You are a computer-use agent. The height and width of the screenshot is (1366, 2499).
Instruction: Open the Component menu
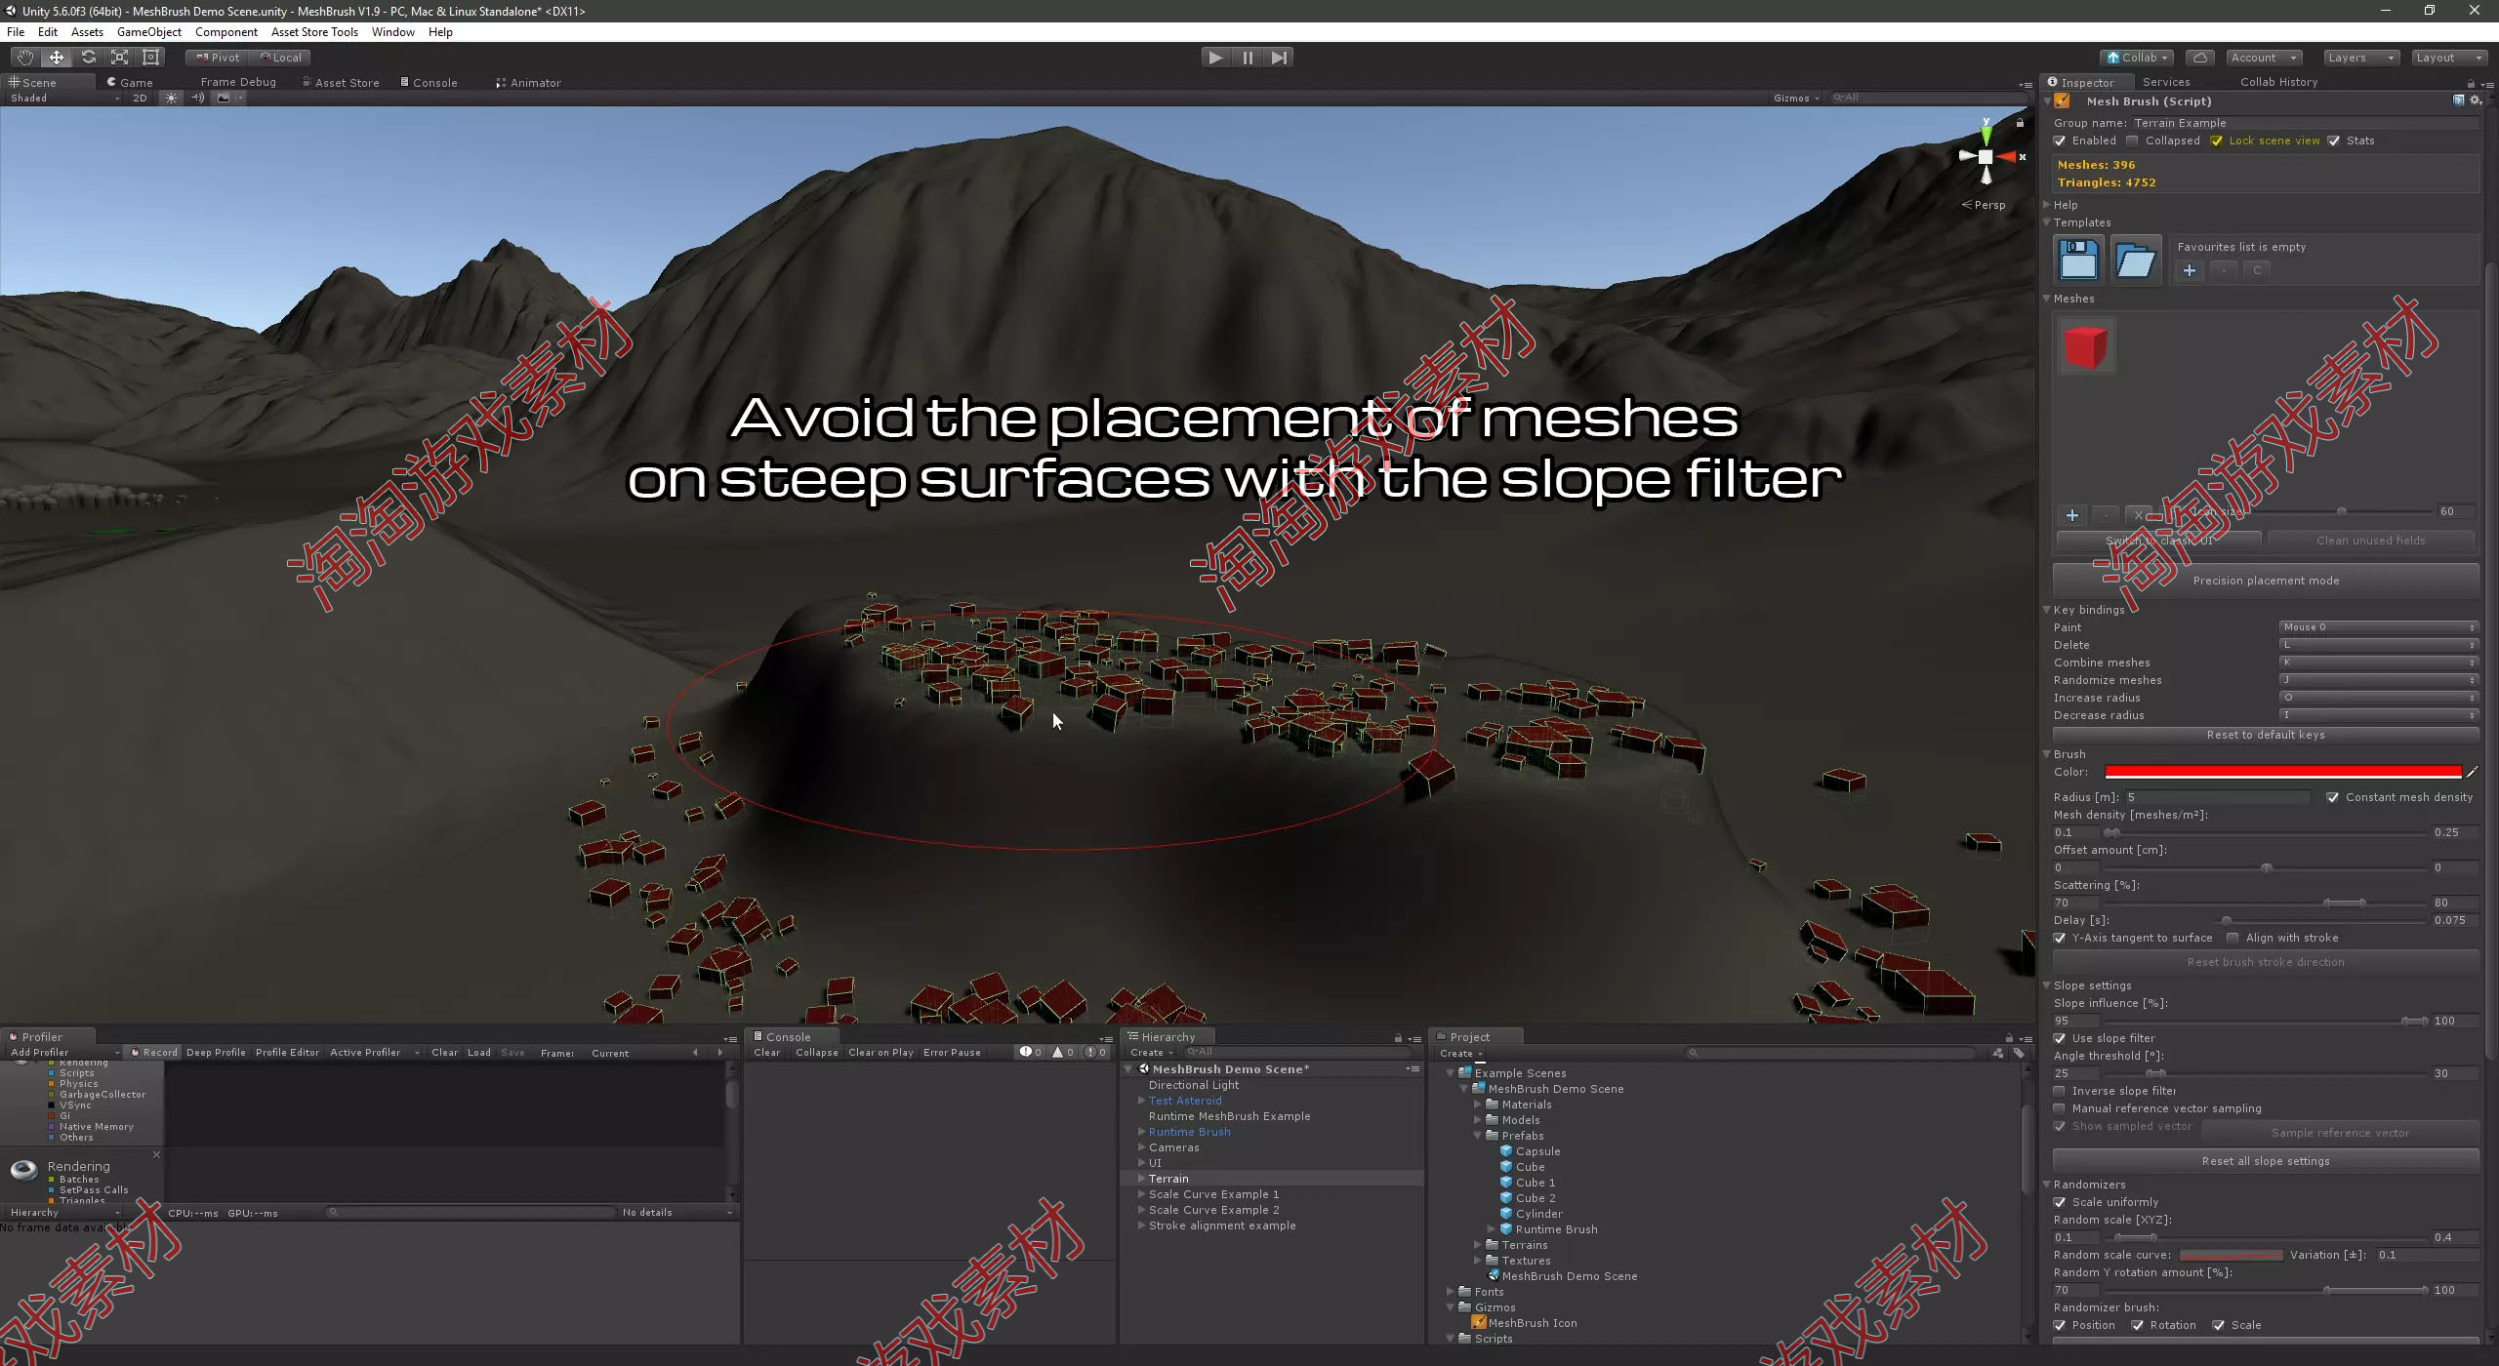click(226, 32)
